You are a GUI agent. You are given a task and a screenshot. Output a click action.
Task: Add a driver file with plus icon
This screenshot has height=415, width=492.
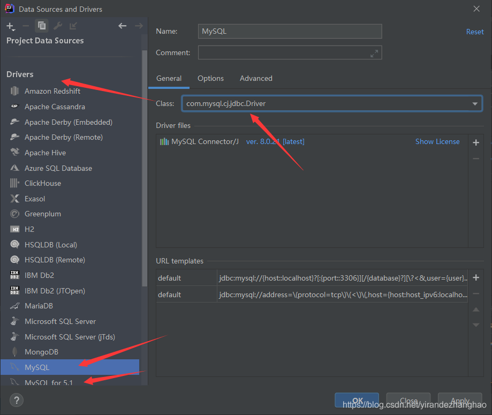tap(476, 142)
